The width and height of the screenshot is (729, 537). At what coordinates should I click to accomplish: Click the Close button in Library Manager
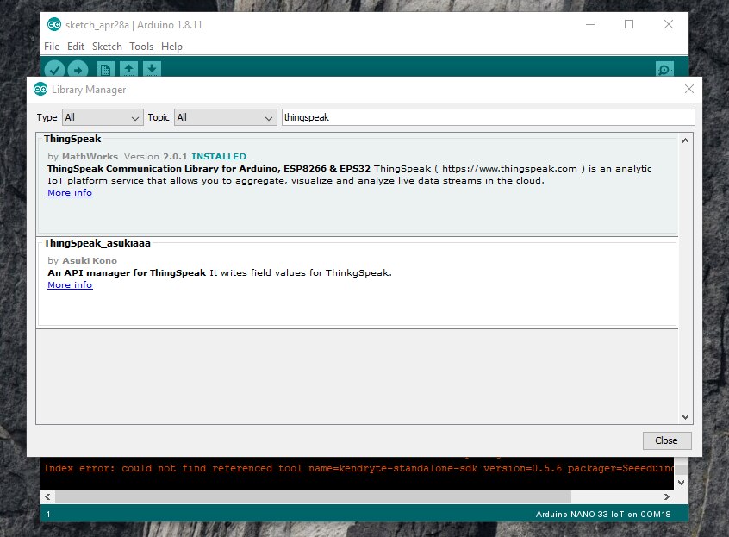coord(667,440)
